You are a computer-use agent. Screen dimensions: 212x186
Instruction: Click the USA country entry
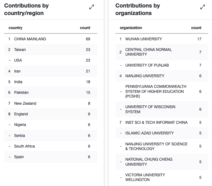pos(18,60)
